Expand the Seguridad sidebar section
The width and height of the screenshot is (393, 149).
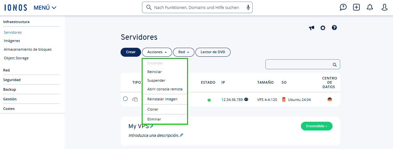12,80
